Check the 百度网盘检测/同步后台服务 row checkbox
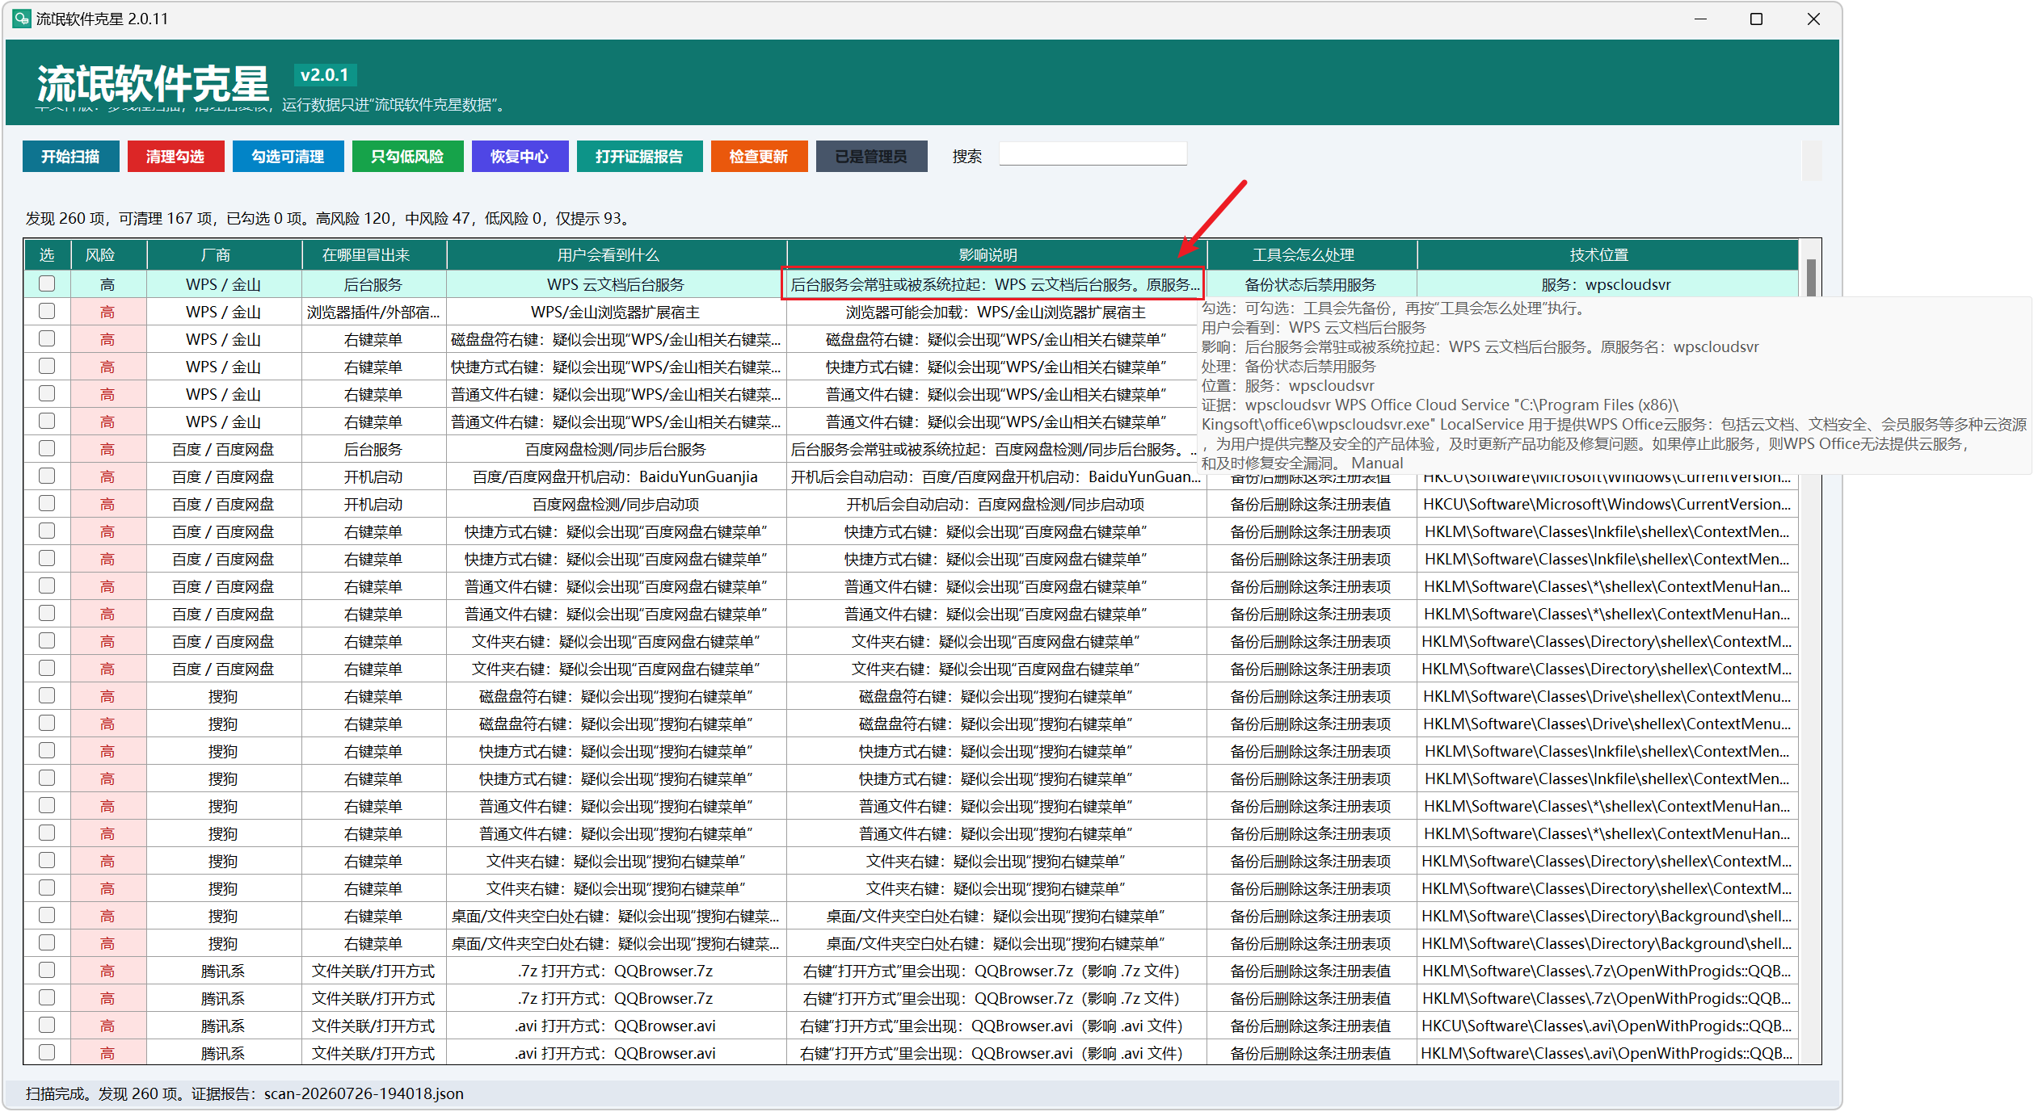Screen dimensions: 2034x1112 coord(47,448)
